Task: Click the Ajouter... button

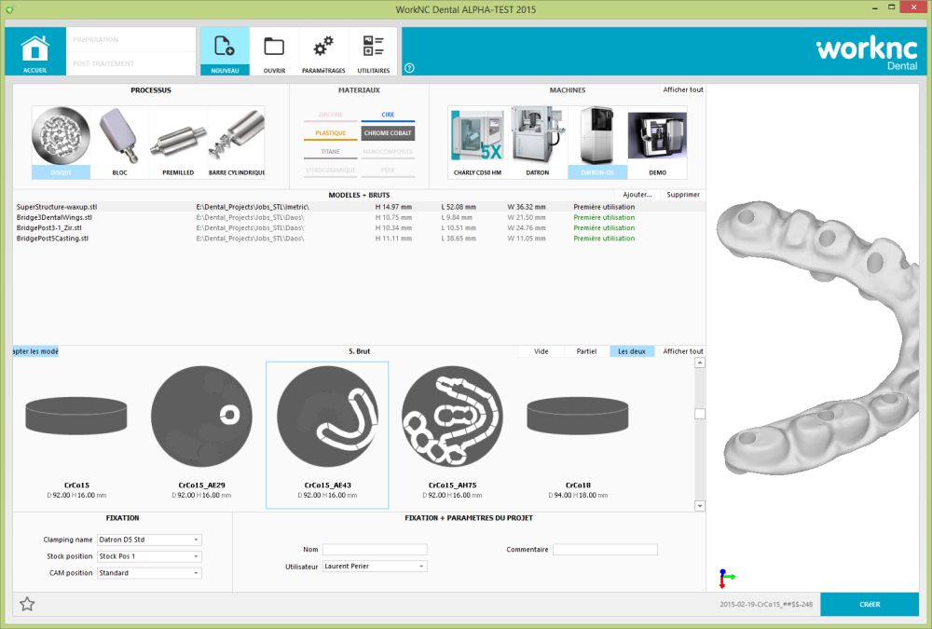Action: click(637, 195)
